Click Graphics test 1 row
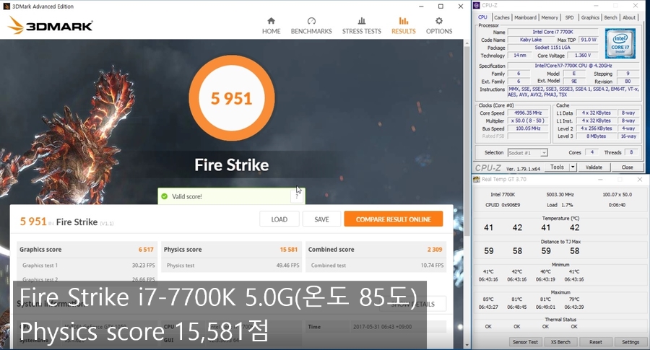Screen dimensions: 650x350 pyautogui.click(x=87, y=265)
